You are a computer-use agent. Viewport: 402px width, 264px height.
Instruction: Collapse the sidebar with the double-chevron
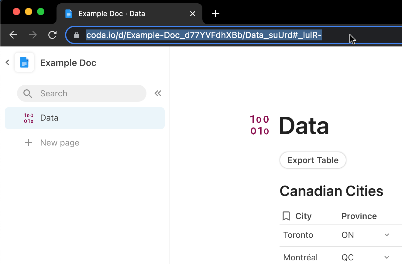pos(158,93)
